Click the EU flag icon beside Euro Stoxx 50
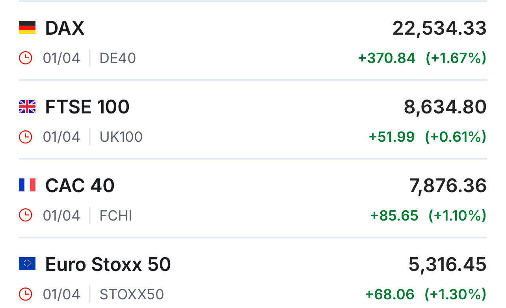Screen dimensions: 506x308 [27, 264]
